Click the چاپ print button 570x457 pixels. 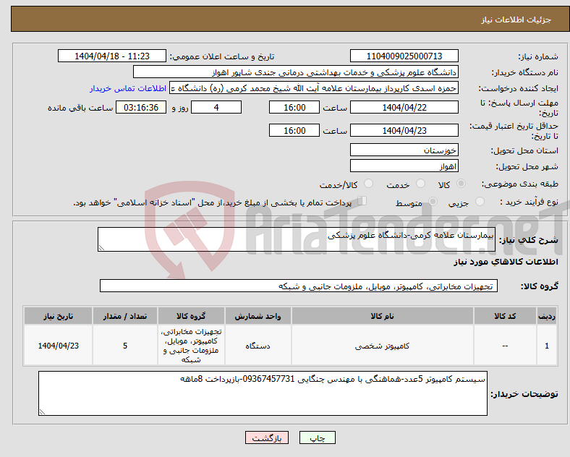(317, 437)
